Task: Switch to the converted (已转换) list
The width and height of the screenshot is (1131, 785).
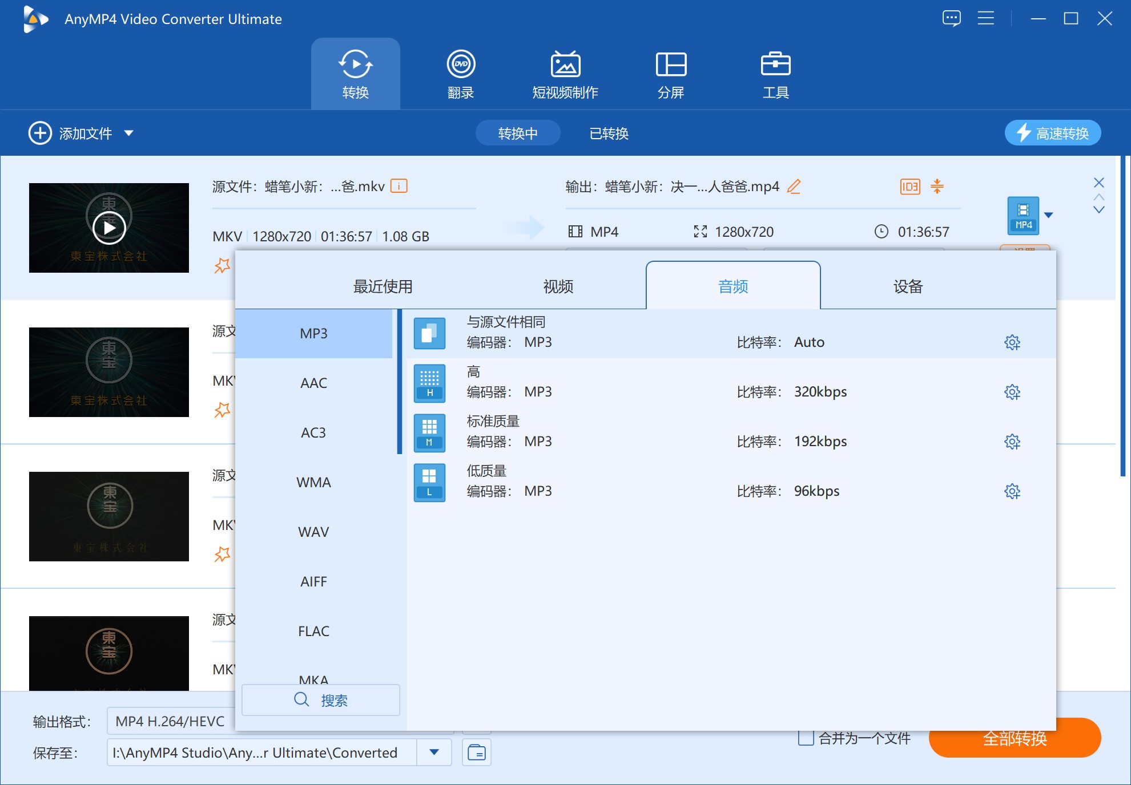Action: pyautogui.click(x=609, y=133)
